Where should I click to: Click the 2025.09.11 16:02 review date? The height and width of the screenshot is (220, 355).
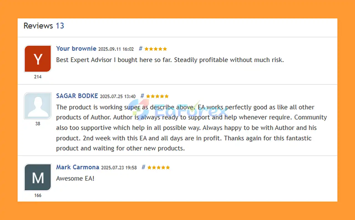[x=116, y=49]
